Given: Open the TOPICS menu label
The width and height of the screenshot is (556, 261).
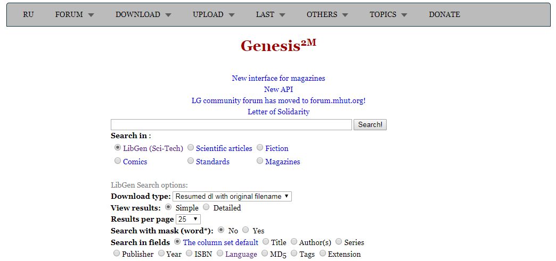Looking at the screenshot, I should (383, 14).
